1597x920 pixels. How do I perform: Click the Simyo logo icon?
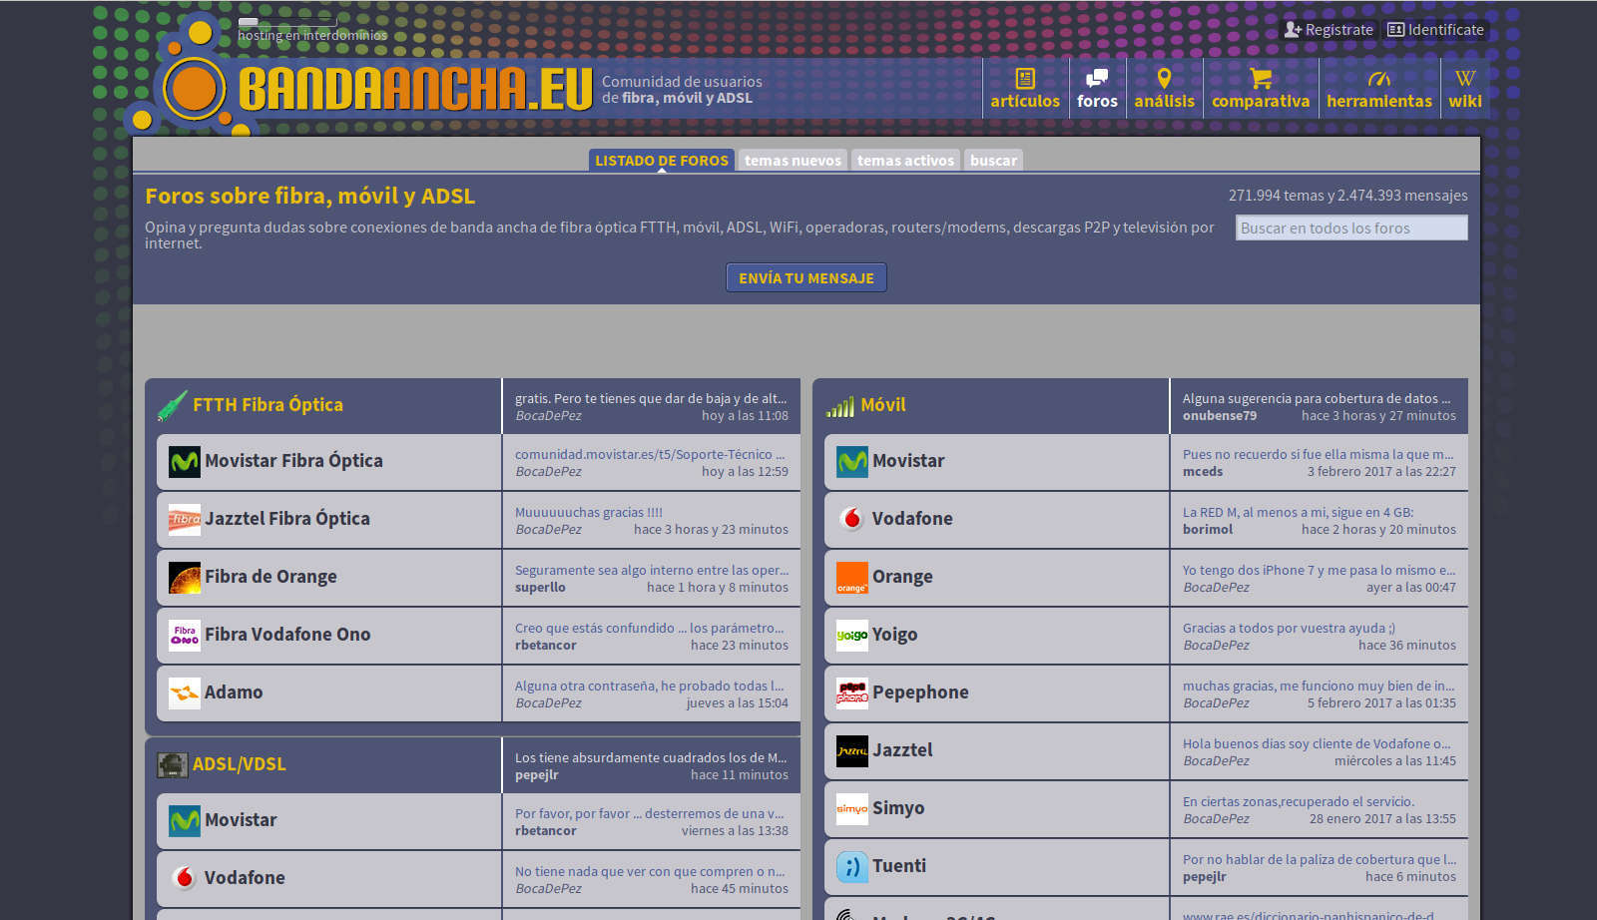pyautogui.click(x=852, y=808)
